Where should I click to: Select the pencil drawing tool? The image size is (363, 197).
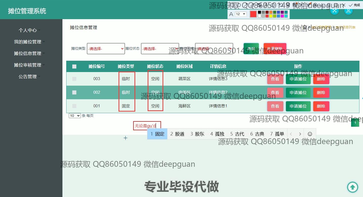pyautogui.click(x=252, y=5)
